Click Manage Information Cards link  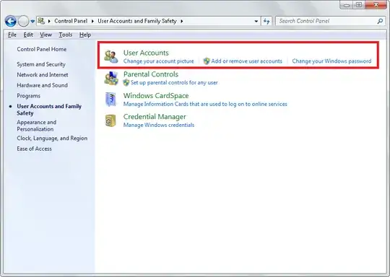pyautogui.click(x=205, y=104)
